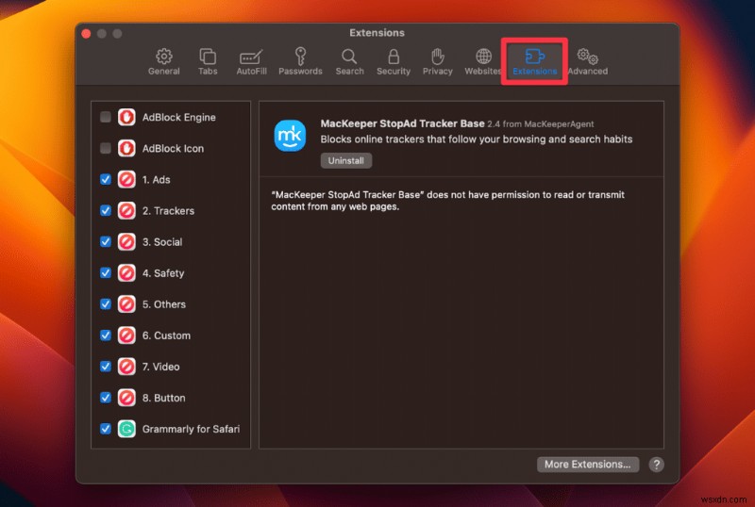The width and height of the screenshot is (755, 507).
Task: Open More Extensions…
Action: coord(587,465)
